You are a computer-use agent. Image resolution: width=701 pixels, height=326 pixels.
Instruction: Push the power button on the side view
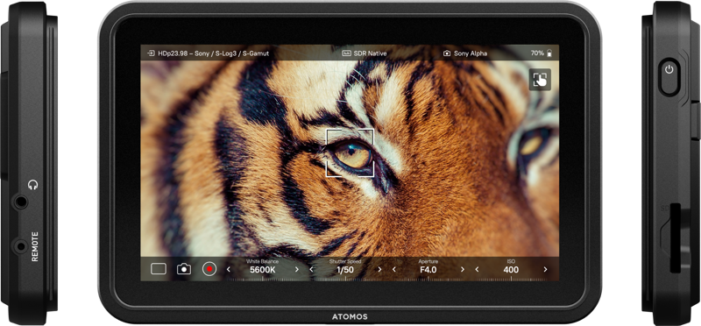click(x=669, y=77)
